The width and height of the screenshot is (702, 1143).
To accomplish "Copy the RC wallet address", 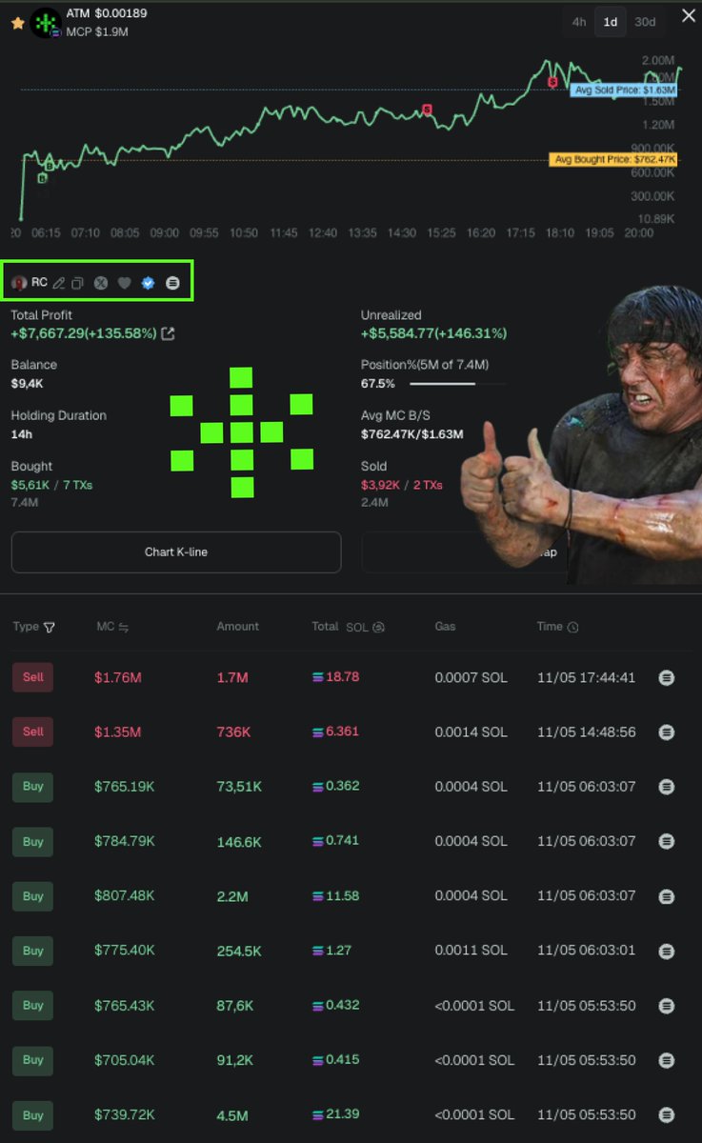I will [78, 283].
